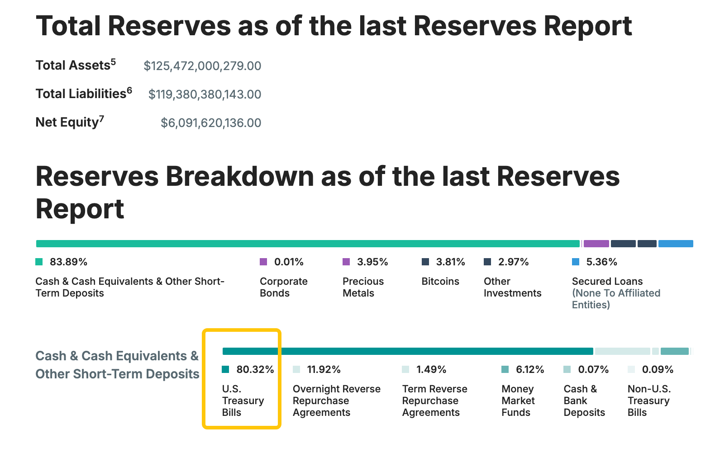This screenshot has width=715, height=462.
Task: Open footnote 6 beside Total Liabilities
Action: click(129, 90)
